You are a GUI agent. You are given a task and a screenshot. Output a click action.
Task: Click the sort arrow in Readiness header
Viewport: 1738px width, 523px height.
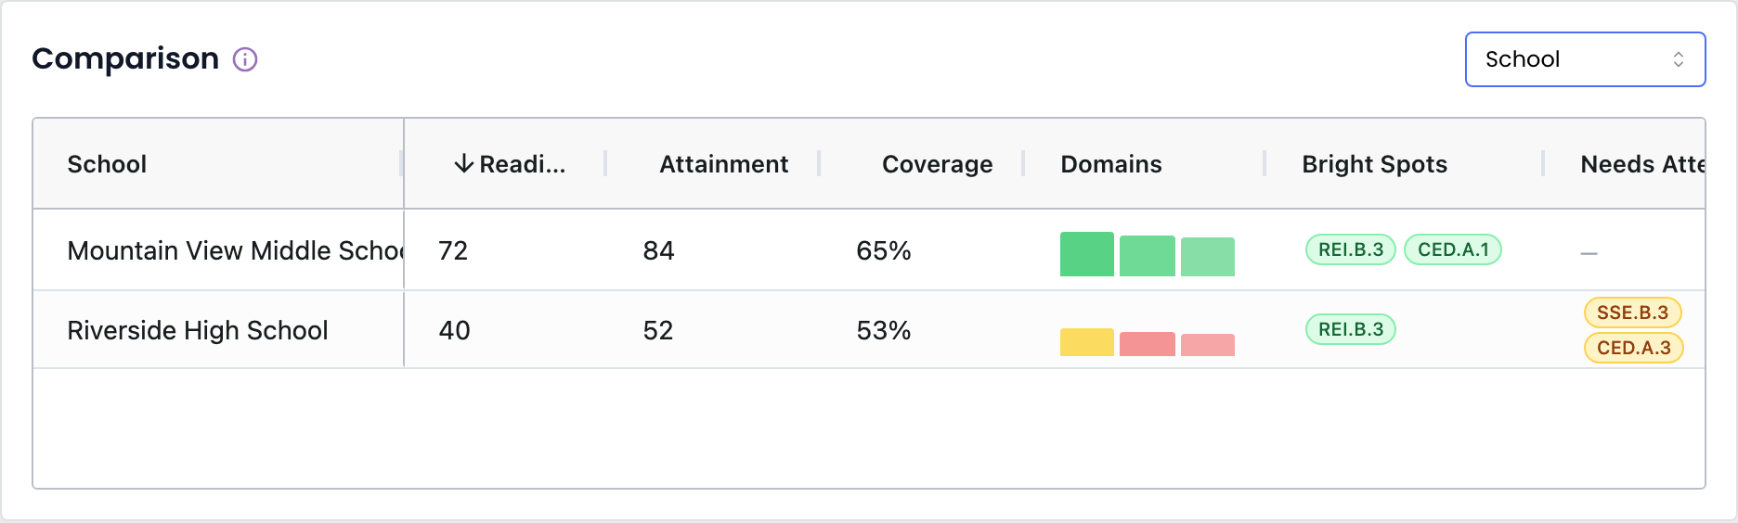click(x=463, y=164)
